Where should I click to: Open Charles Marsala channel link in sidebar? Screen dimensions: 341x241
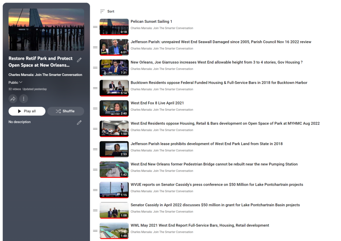pos(45,75)
